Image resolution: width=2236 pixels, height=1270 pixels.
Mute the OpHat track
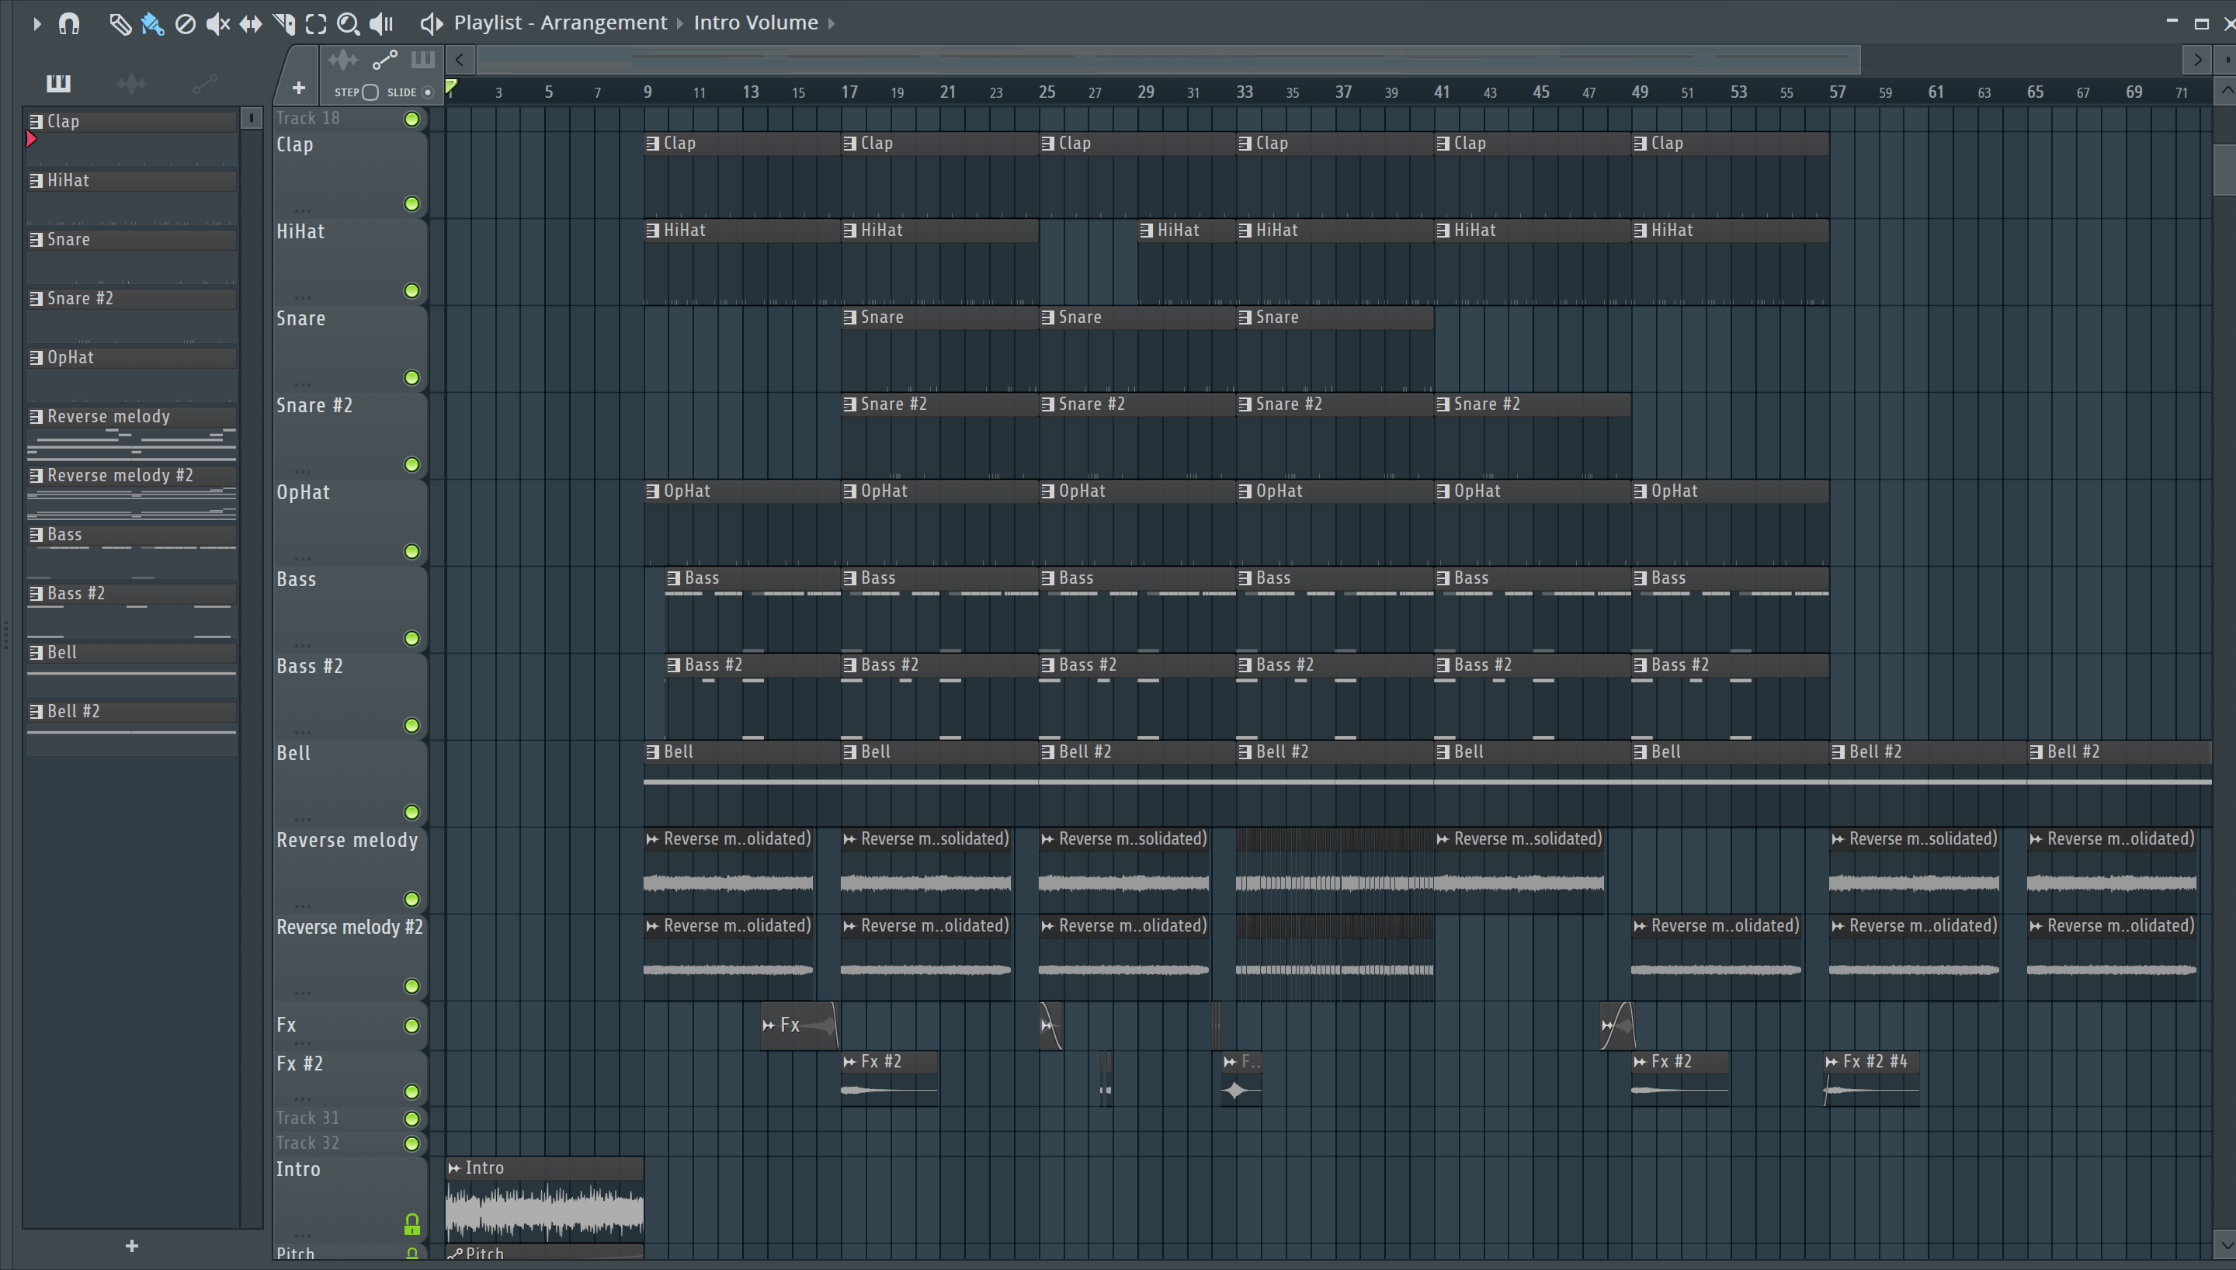pos(411,552)
